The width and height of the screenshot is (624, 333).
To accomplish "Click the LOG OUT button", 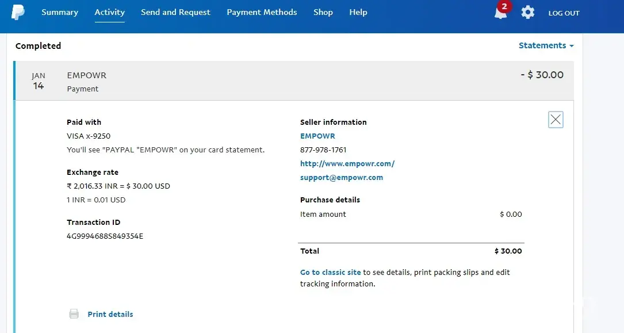I will tap(564, 13).
